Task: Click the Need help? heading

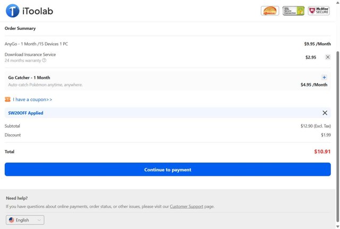Action: 16,198
